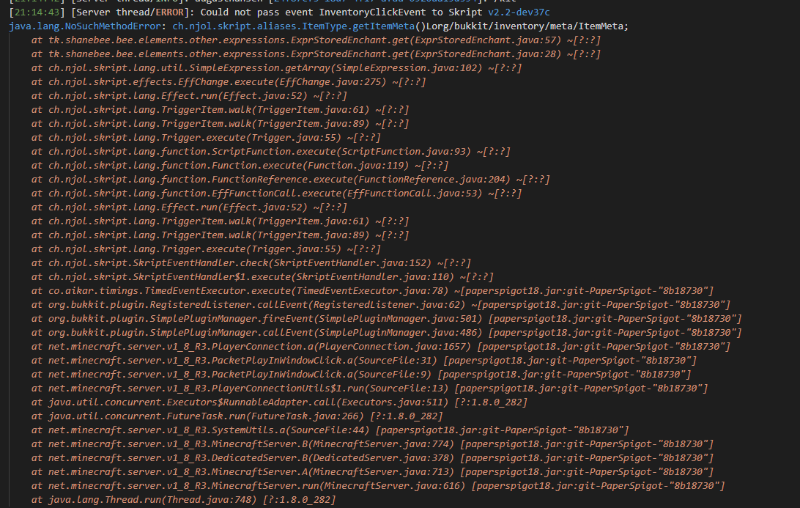Click the java.lang.NoSuchMethodError exception name
Image resolution: width=800 pixels, height=508 pixels.
85,26
